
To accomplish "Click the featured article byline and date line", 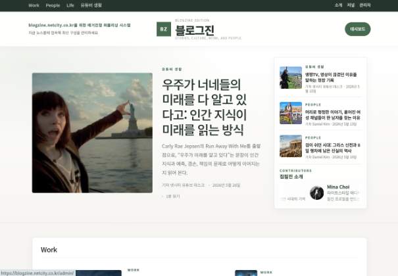I will (x=201, y=185).
